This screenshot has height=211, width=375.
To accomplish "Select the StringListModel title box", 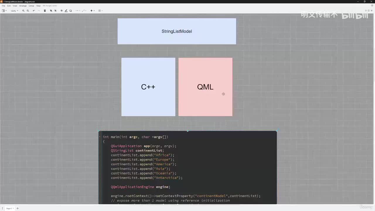I will tap(177, 31).
